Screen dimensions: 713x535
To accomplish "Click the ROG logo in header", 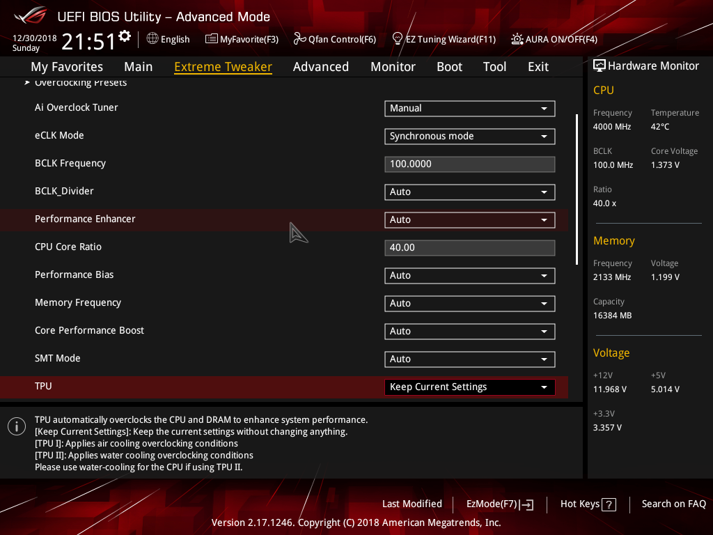I will coord(31,17).
